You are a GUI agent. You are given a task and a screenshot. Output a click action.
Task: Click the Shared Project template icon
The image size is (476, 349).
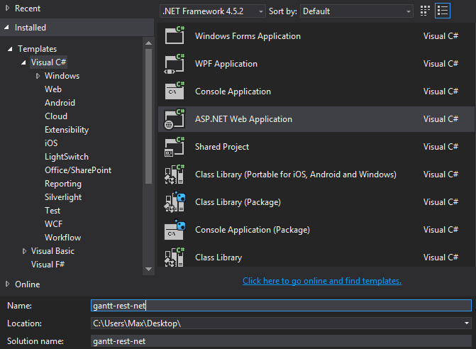click(175, 147)
